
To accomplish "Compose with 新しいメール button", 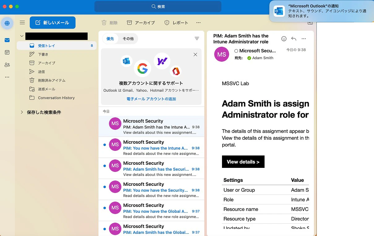I will point(53,23).
